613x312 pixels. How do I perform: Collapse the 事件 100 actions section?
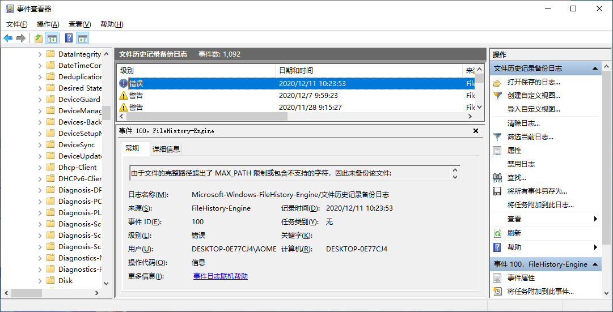[x=595, y=264]
